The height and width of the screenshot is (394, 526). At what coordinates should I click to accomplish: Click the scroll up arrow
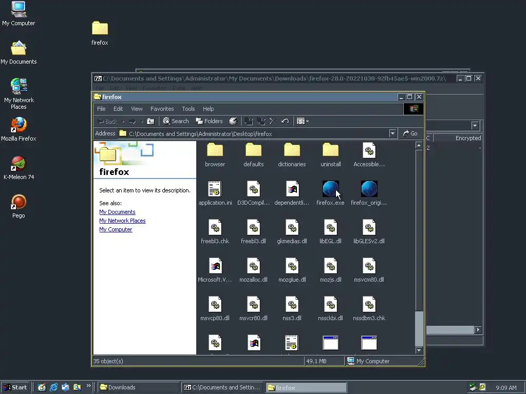pos(419,145)
